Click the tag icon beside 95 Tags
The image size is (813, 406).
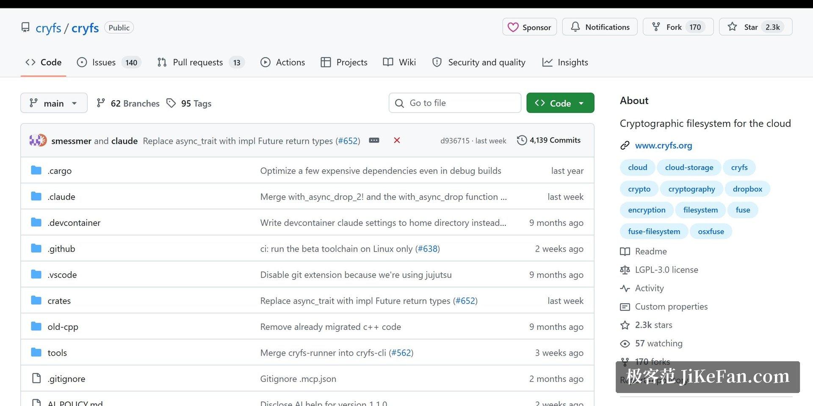171,103
